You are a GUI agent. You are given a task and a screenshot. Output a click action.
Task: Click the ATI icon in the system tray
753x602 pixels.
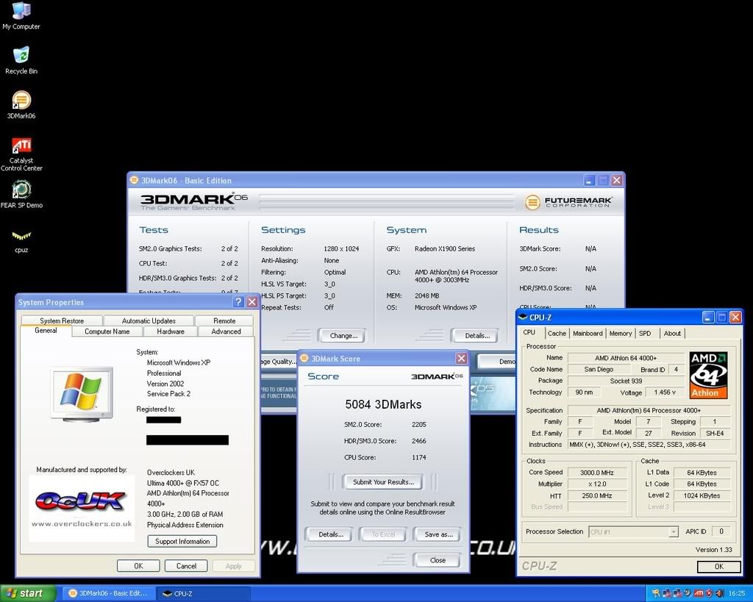click(699, 593)
